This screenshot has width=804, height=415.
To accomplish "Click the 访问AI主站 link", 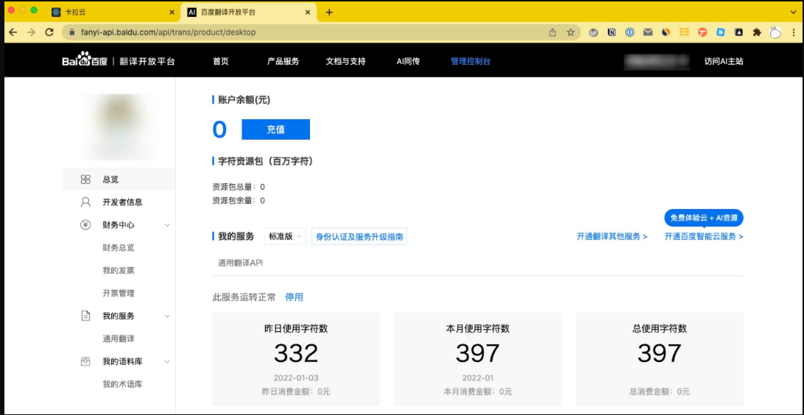I will (724, 61).
